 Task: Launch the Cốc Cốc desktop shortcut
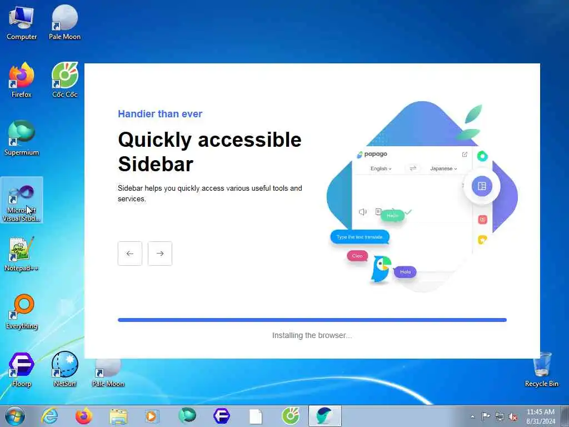coord(64,80)
